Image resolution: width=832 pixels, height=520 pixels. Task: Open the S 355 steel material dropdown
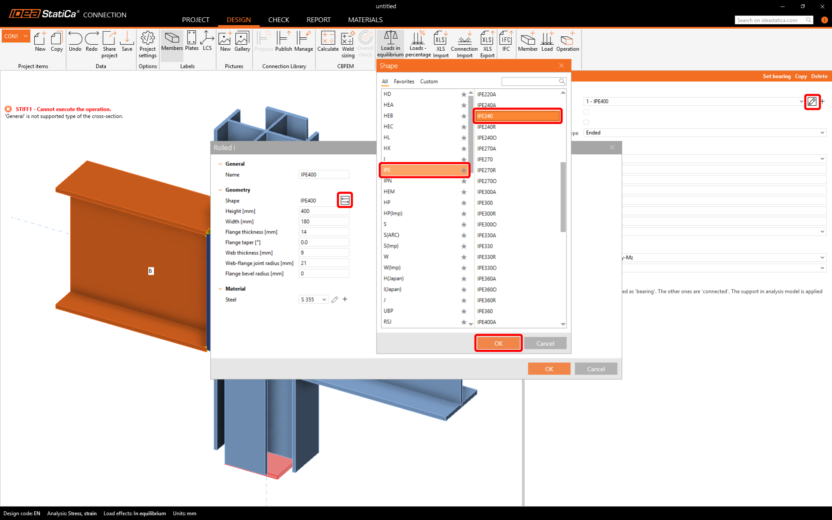pyautogui.click(x=314, y=299)
